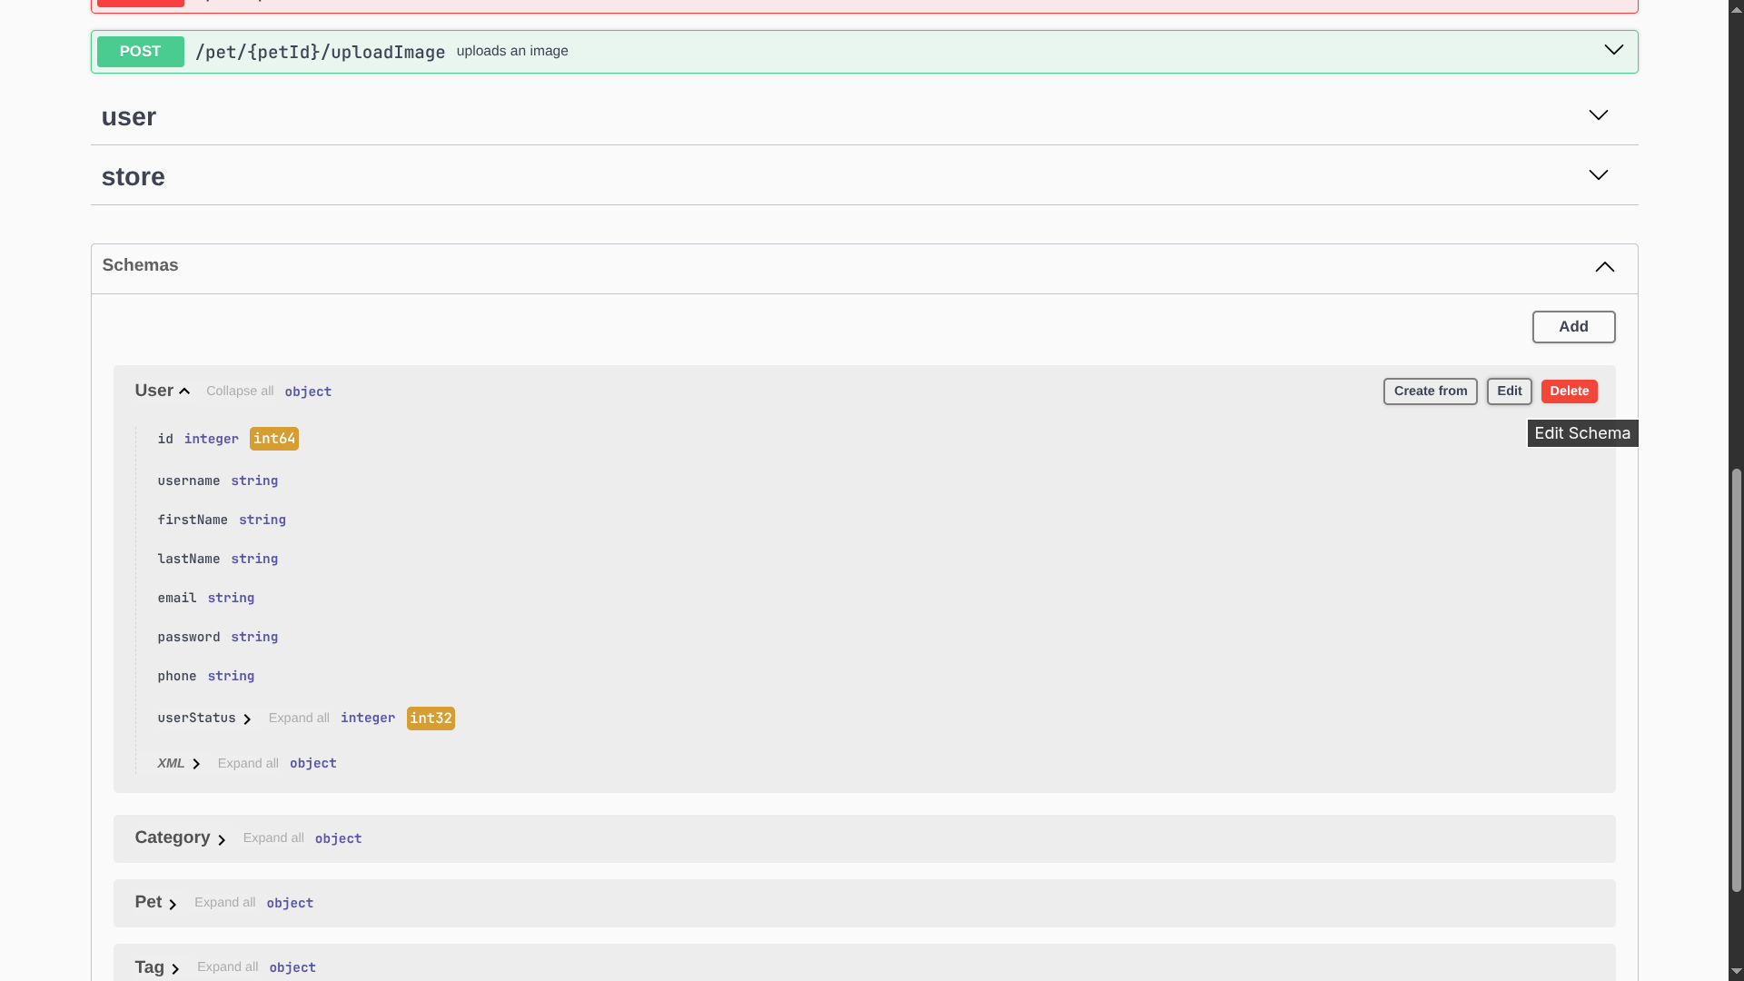This screenshot has width=1744, height=981.
Task: Click the /pet/{petId}/uploadImage path
Action: click(320, 53)
